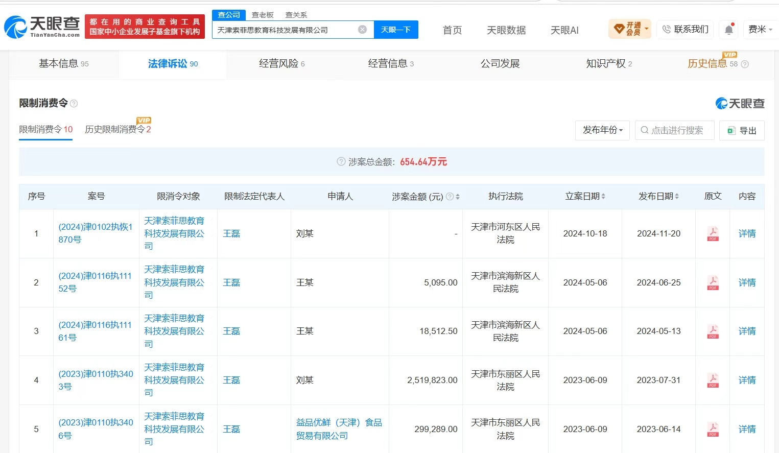Switch to 基本信息 tab

(64, 64)
